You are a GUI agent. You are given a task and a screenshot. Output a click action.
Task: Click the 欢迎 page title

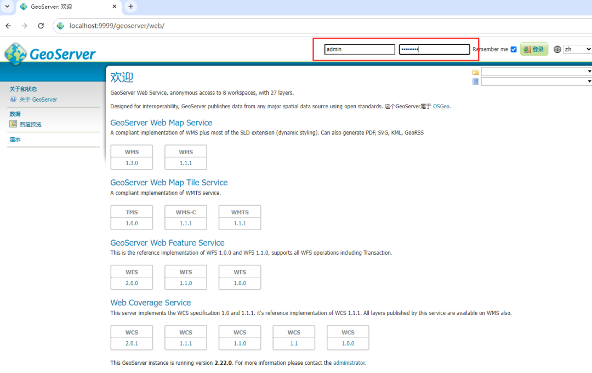pyautogui.click(x=122, y=77)
